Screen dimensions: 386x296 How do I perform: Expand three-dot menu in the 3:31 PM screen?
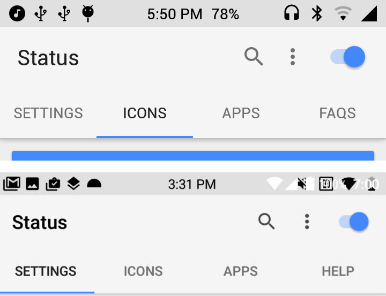[307, 222]
